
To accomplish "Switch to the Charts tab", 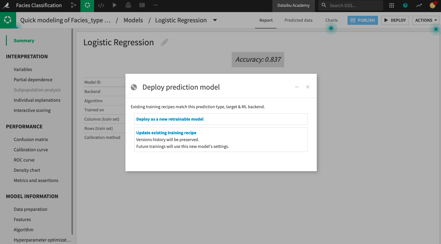I will click(331, 20).
